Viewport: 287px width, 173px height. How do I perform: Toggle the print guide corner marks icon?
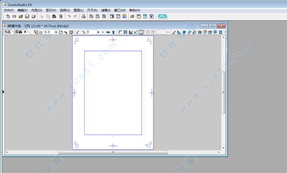[x=120, y=32]
